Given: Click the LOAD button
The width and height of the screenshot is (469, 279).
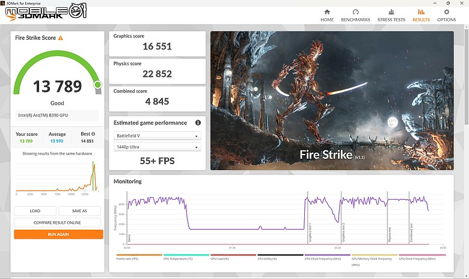Looking at the screenshot, I should (x=35, y=211).
